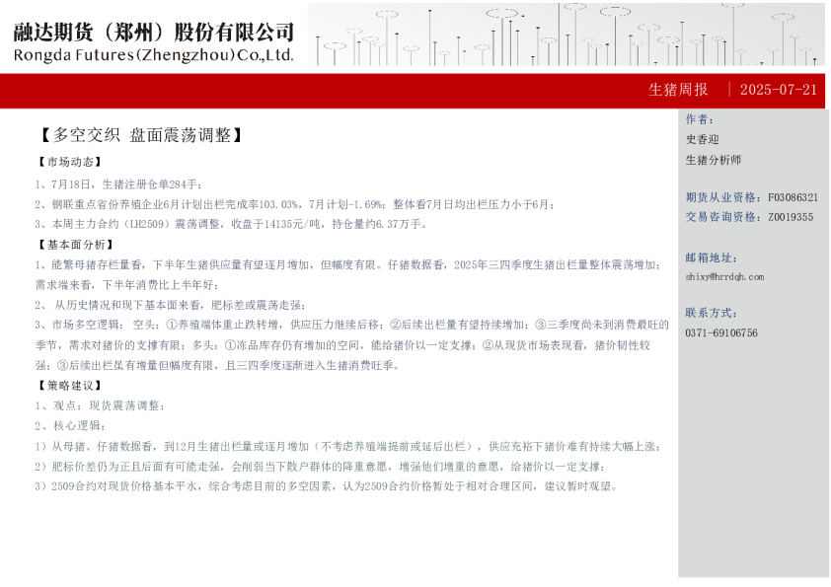Click the Chinese company name 融达期货（郑州）股份有限公司
Image resolution: width=831 pixels, height=587 pixels.
[x=154, y=31]
